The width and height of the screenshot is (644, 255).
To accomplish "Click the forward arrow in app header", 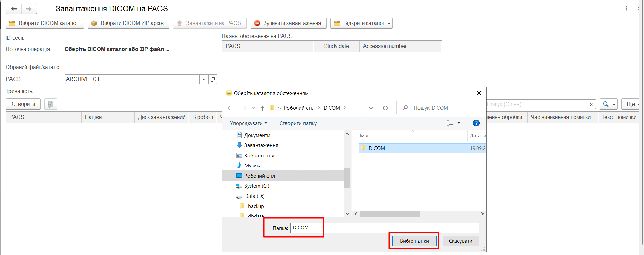I will [29, 9].
